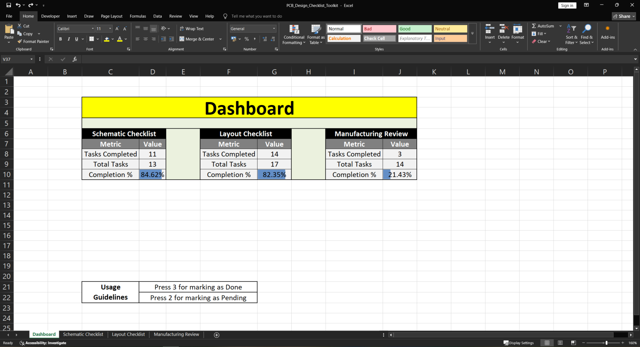Click the Orientation text angle icon
This screenshot has height=347, width=640.
pos(164,29)
